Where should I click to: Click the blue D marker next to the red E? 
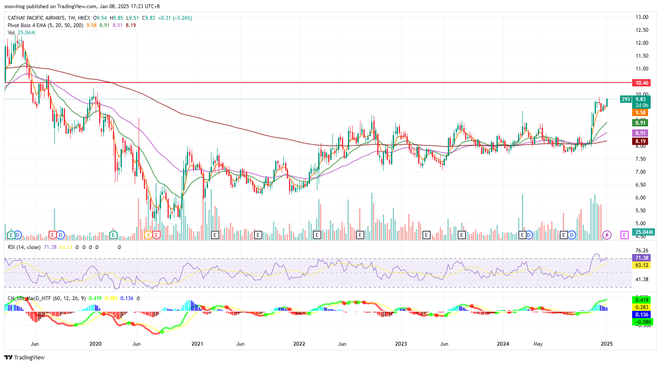[61, 235]
